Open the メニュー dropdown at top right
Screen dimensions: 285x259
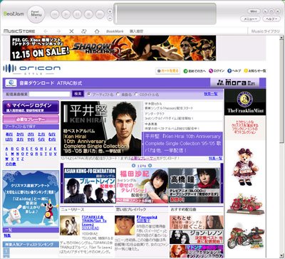point(250,18)
